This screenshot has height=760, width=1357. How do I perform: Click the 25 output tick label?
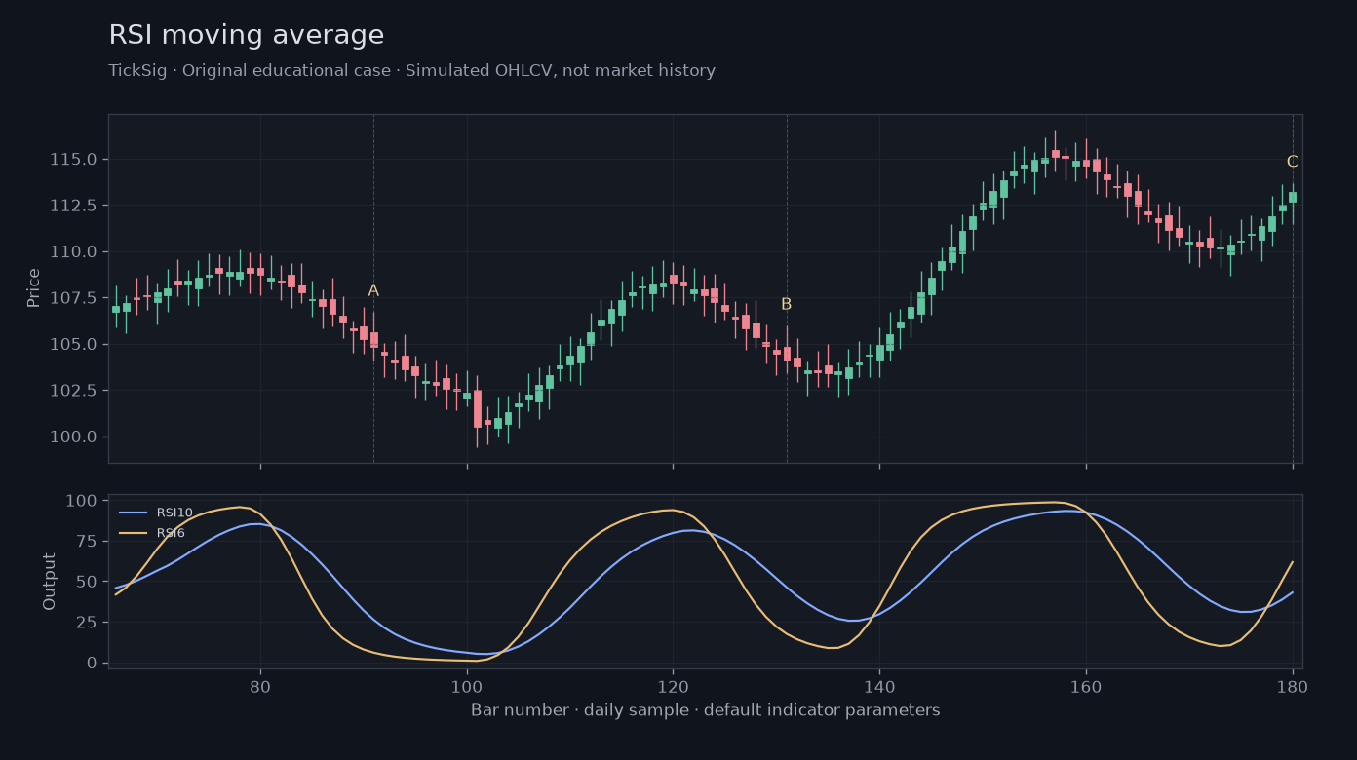pyautogui.click(x=87, y=623)
